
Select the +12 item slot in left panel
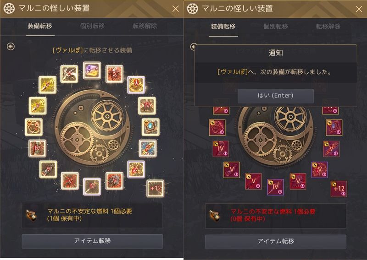coord(156,188)
